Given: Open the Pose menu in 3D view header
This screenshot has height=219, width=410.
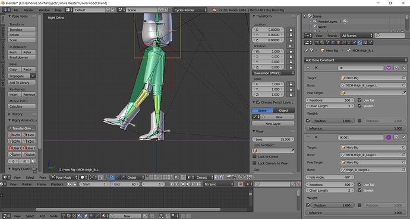Looking at the screenshot, I should point(43,178).
